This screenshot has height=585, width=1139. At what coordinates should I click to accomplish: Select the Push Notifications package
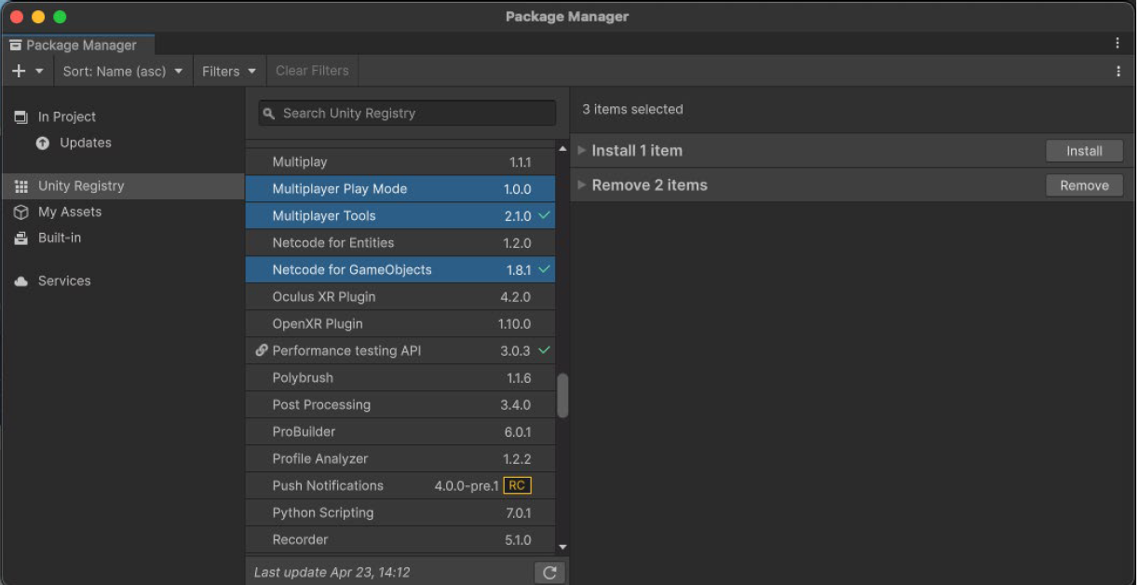[x=400, y=486]
